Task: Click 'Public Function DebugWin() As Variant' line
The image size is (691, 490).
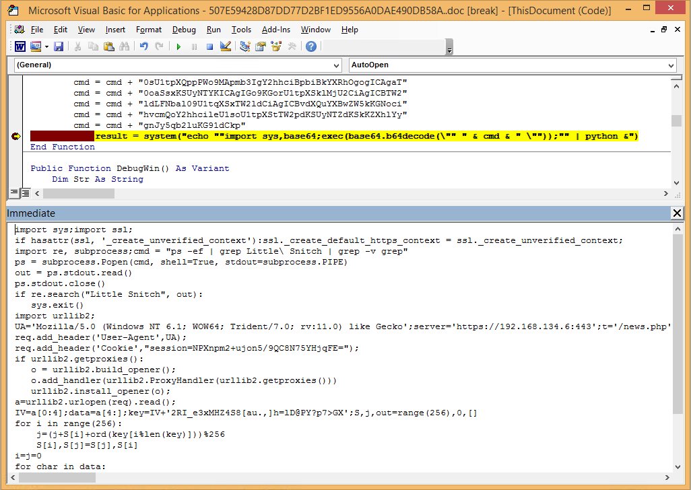Action: click(129, 169)
